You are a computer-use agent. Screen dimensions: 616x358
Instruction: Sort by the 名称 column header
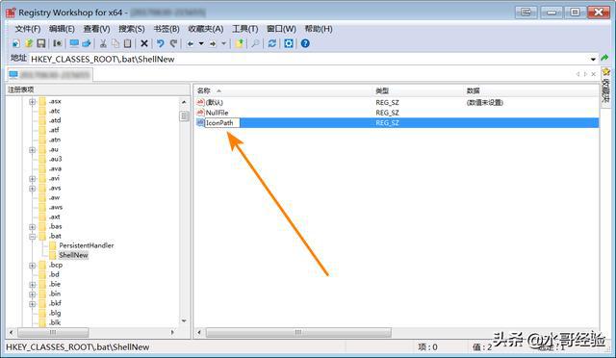tap(283, 90)
